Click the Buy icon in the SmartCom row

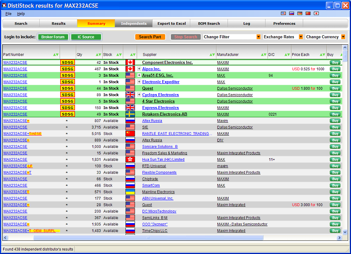[335, 185]
